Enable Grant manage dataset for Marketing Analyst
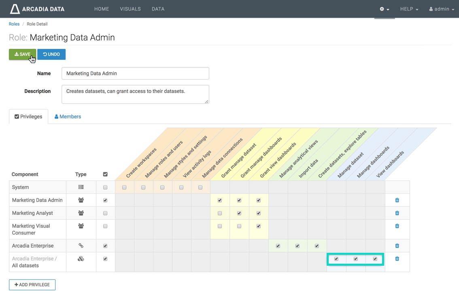The image size is (459, 294). tap(220, 213)
